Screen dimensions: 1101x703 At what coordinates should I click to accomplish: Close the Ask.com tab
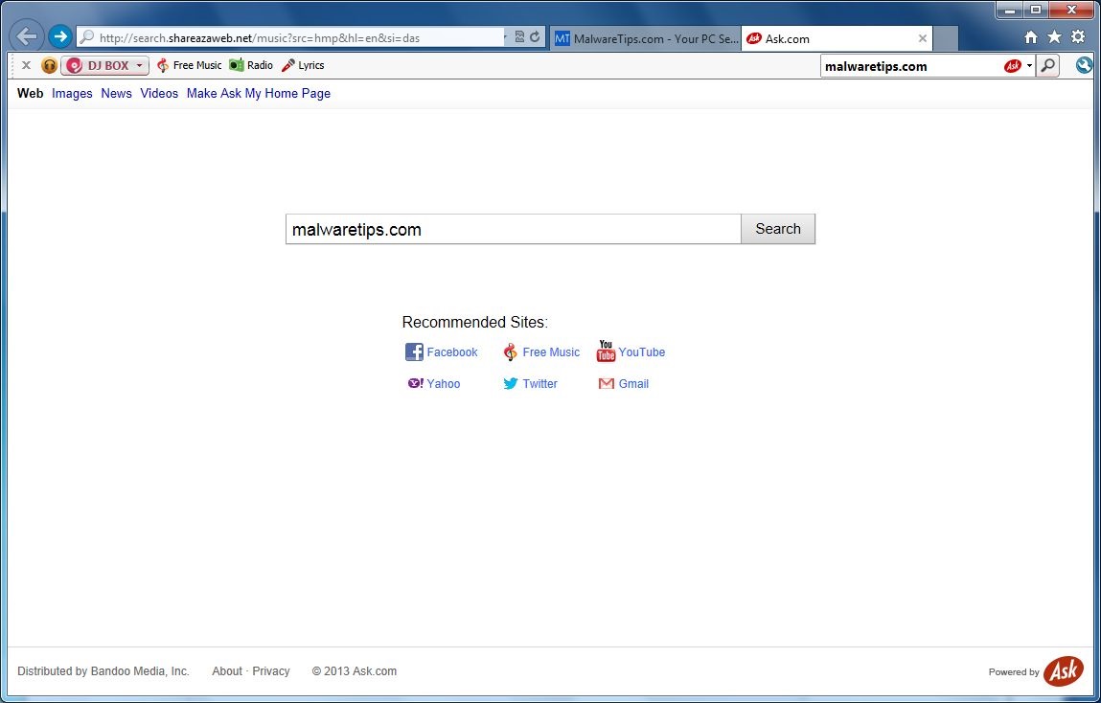pyautogui.click(x=923, y=38)
